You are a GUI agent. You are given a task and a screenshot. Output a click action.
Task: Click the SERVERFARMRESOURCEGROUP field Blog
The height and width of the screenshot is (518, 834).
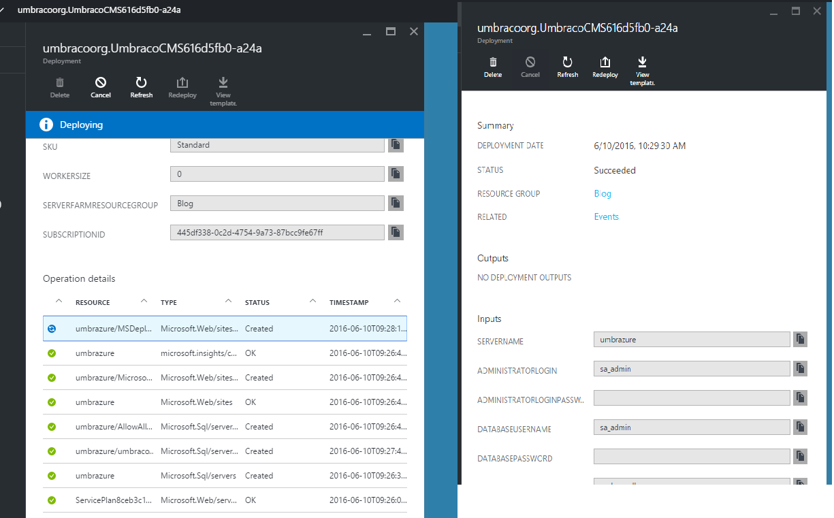click(277, 203)
